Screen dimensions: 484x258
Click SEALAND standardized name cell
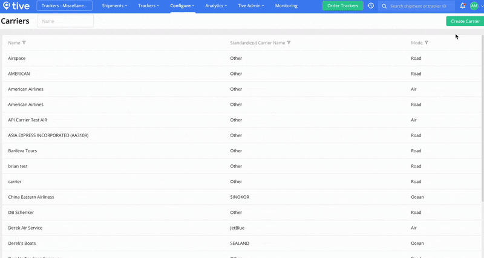(x=240, y=243)
